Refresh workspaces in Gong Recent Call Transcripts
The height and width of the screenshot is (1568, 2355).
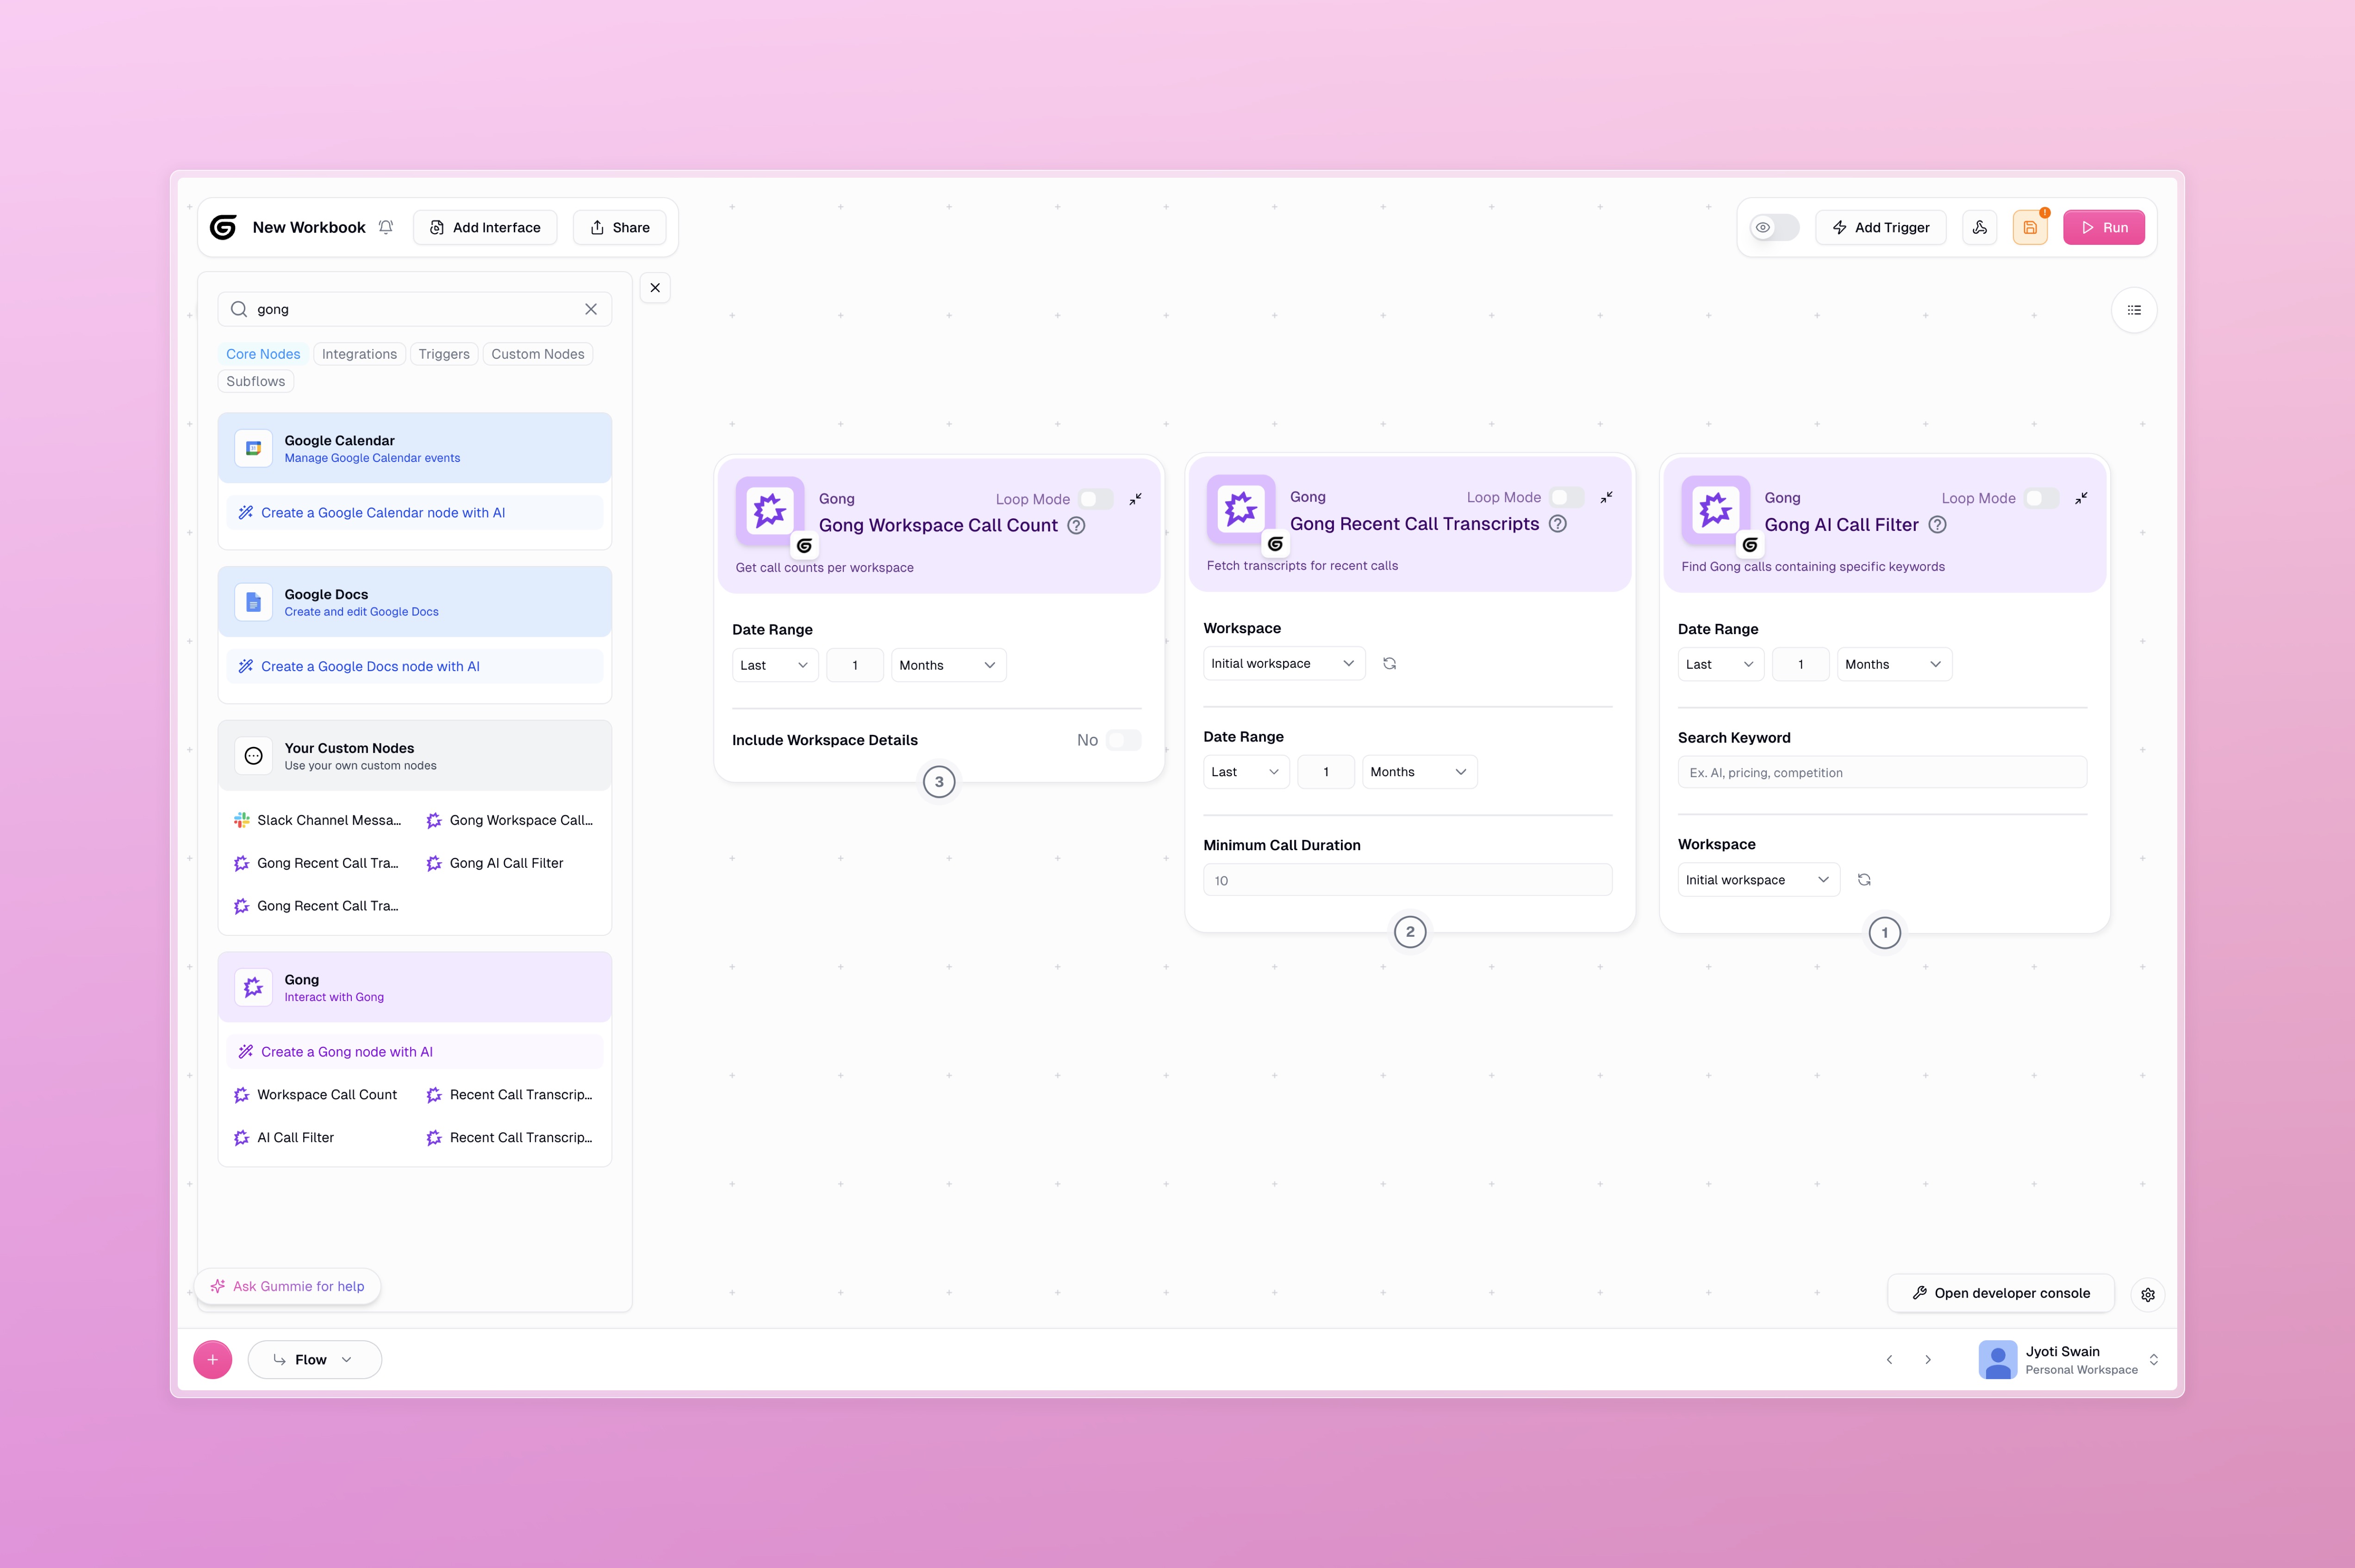click(1389, 663)
